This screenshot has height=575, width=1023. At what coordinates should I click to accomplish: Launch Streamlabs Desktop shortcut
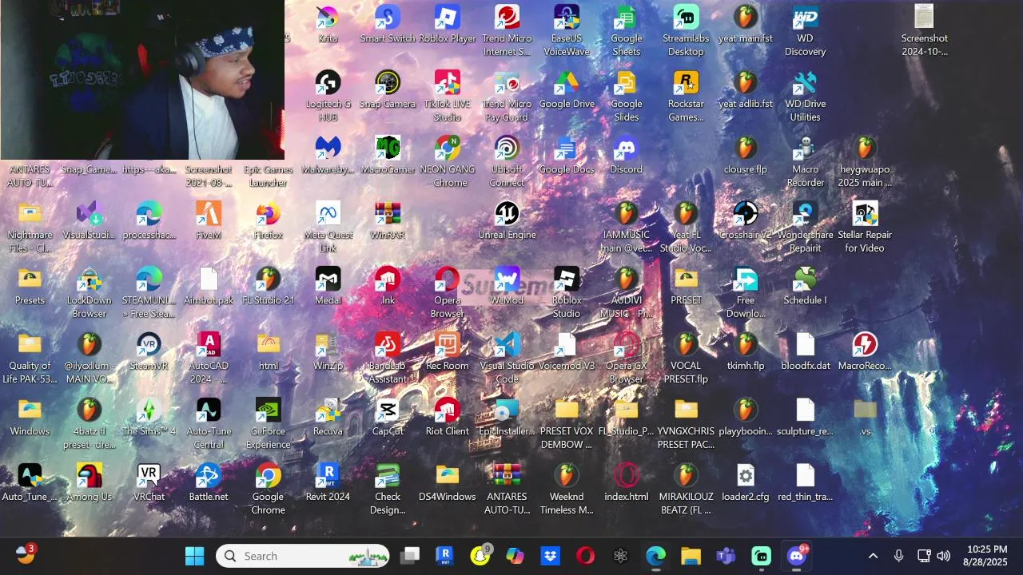(686, 30)
